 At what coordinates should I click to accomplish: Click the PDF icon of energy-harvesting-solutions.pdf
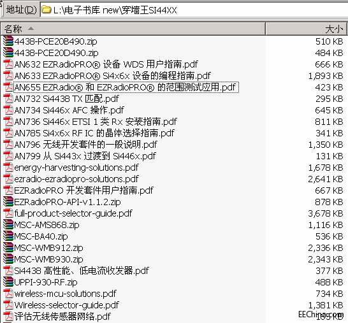point(8,168)
